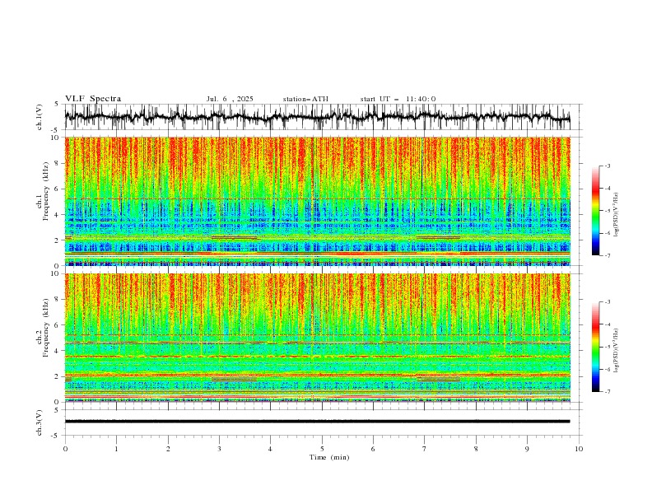Image resolution: width=652 pixels, height=504 pixels.
Task: Click the date text "Jul. 6 , 2025"
Action: (x=230, y=99)
